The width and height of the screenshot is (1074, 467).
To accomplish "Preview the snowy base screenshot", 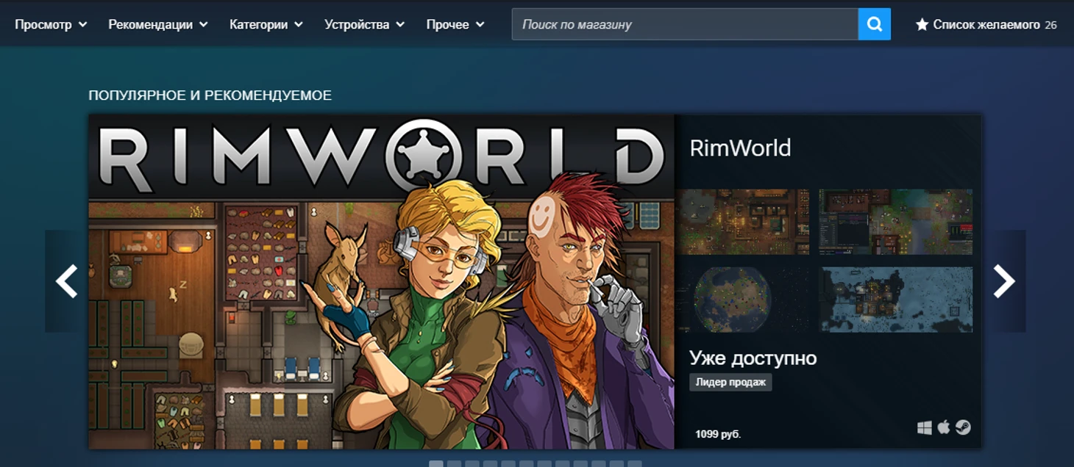I will [x=896, y=300].
